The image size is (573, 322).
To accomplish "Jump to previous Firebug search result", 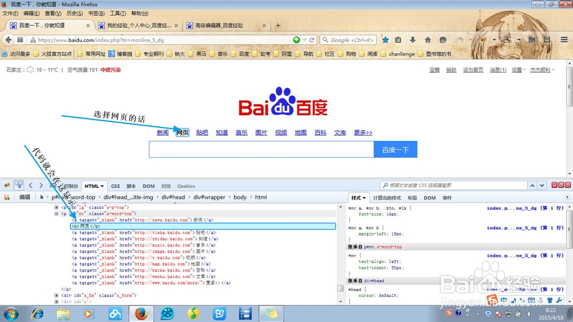I will 532,186.
